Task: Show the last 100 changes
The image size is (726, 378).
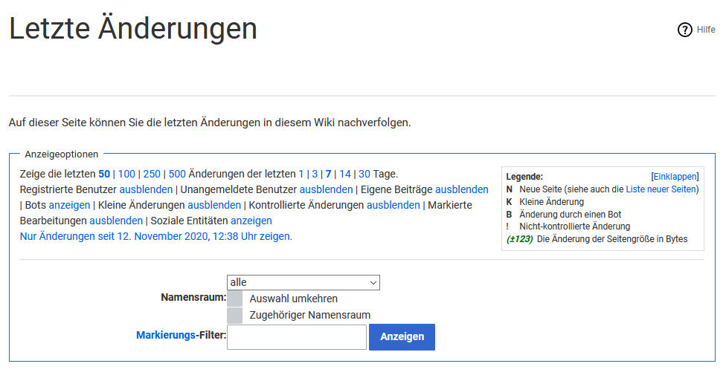Action: [126, 174]
